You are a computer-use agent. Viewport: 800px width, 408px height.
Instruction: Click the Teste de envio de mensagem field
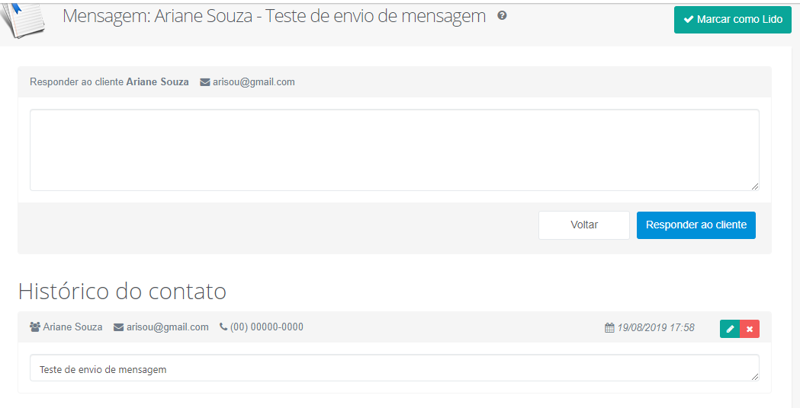394,368
